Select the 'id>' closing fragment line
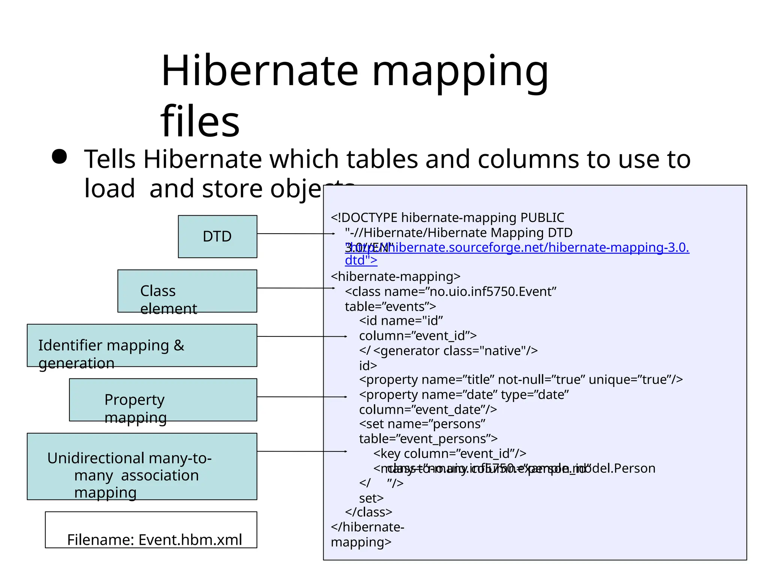The image size is (768, 576). click(x=368, y=365)
